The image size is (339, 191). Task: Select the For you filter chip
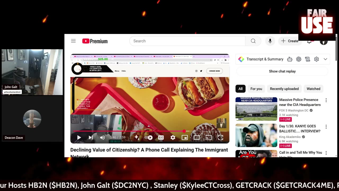pos(256,89)
